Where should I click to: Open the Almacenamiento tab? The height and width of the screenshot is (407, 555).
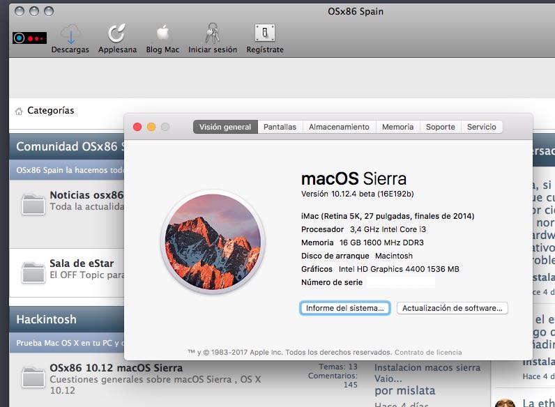click(339, 127)
